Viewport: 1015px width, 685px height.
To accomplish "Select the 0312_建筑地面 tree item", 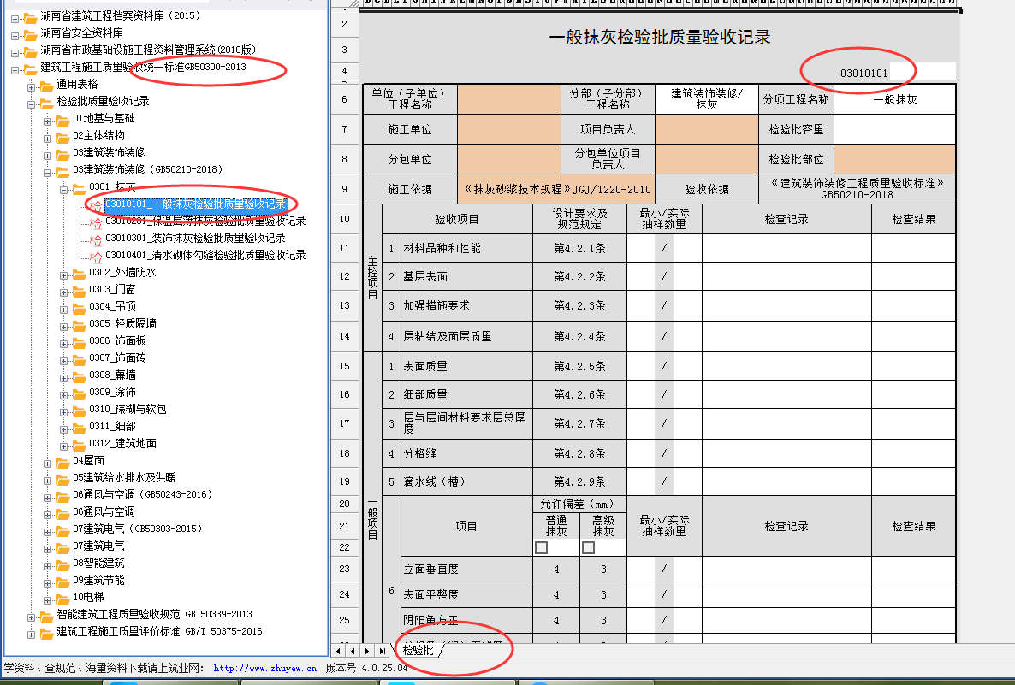I will pos(122,444).
